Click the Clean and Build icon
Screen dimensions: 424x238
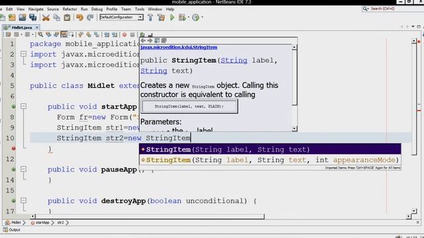pyautogui.click(x=161, y=18)
